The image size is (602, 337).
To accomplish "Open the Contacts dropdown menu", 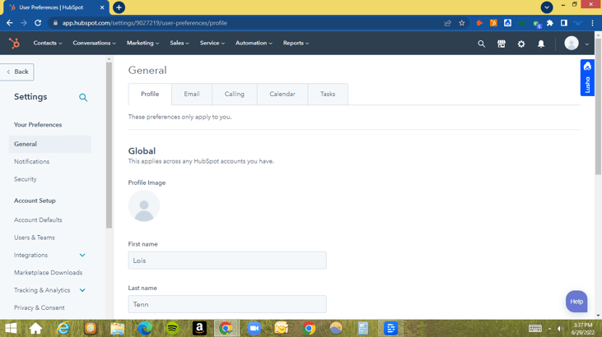I will click(x=47, y=44).
